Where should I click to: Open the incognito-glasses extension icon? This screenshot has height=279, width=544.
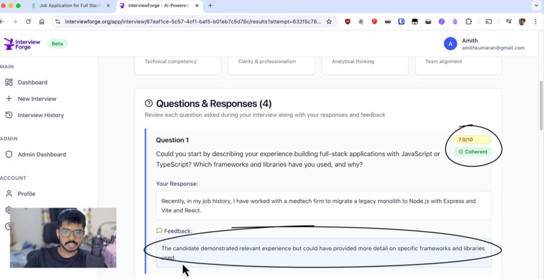[388, 22]
